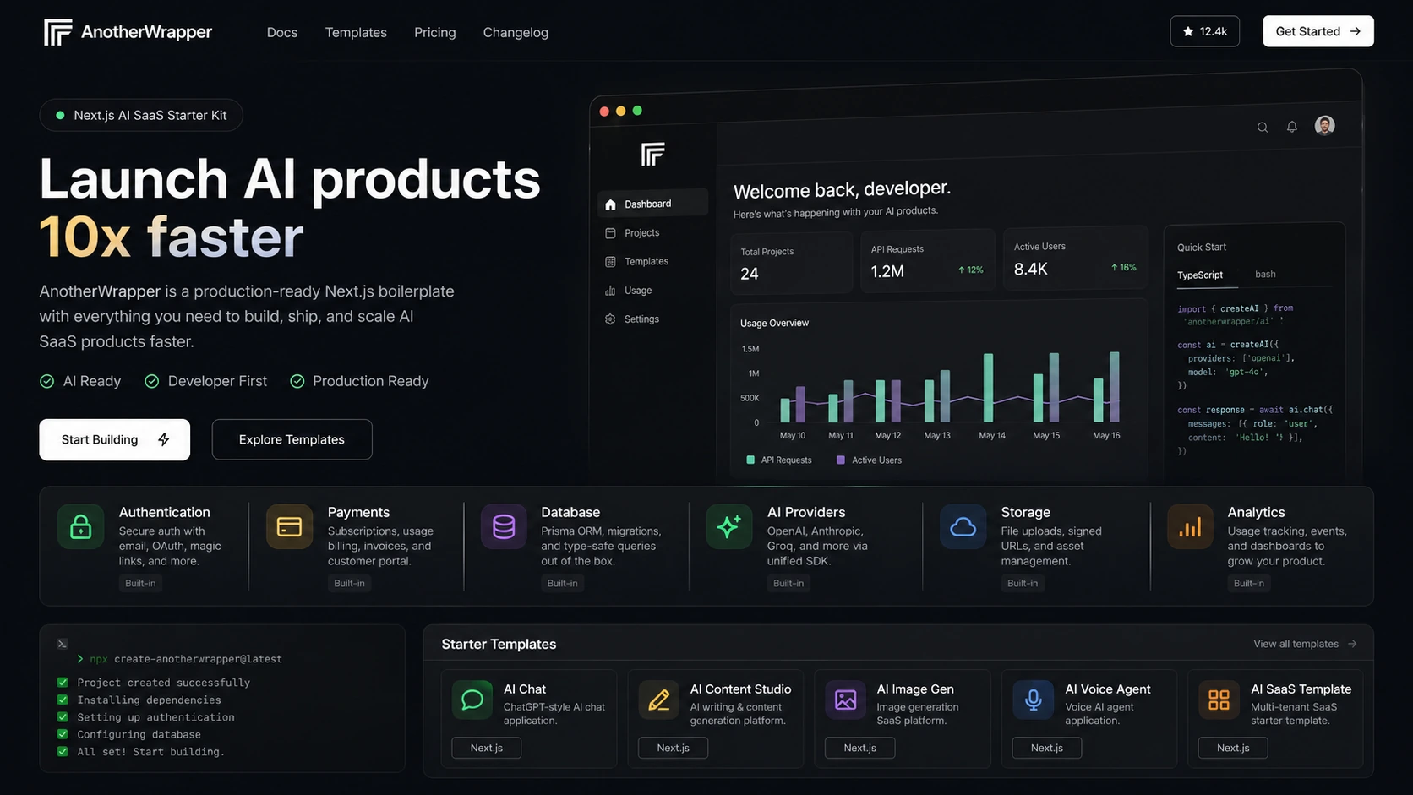
Task: Click the purple Active Users legend swatch
Action: [x=841, y=460]
